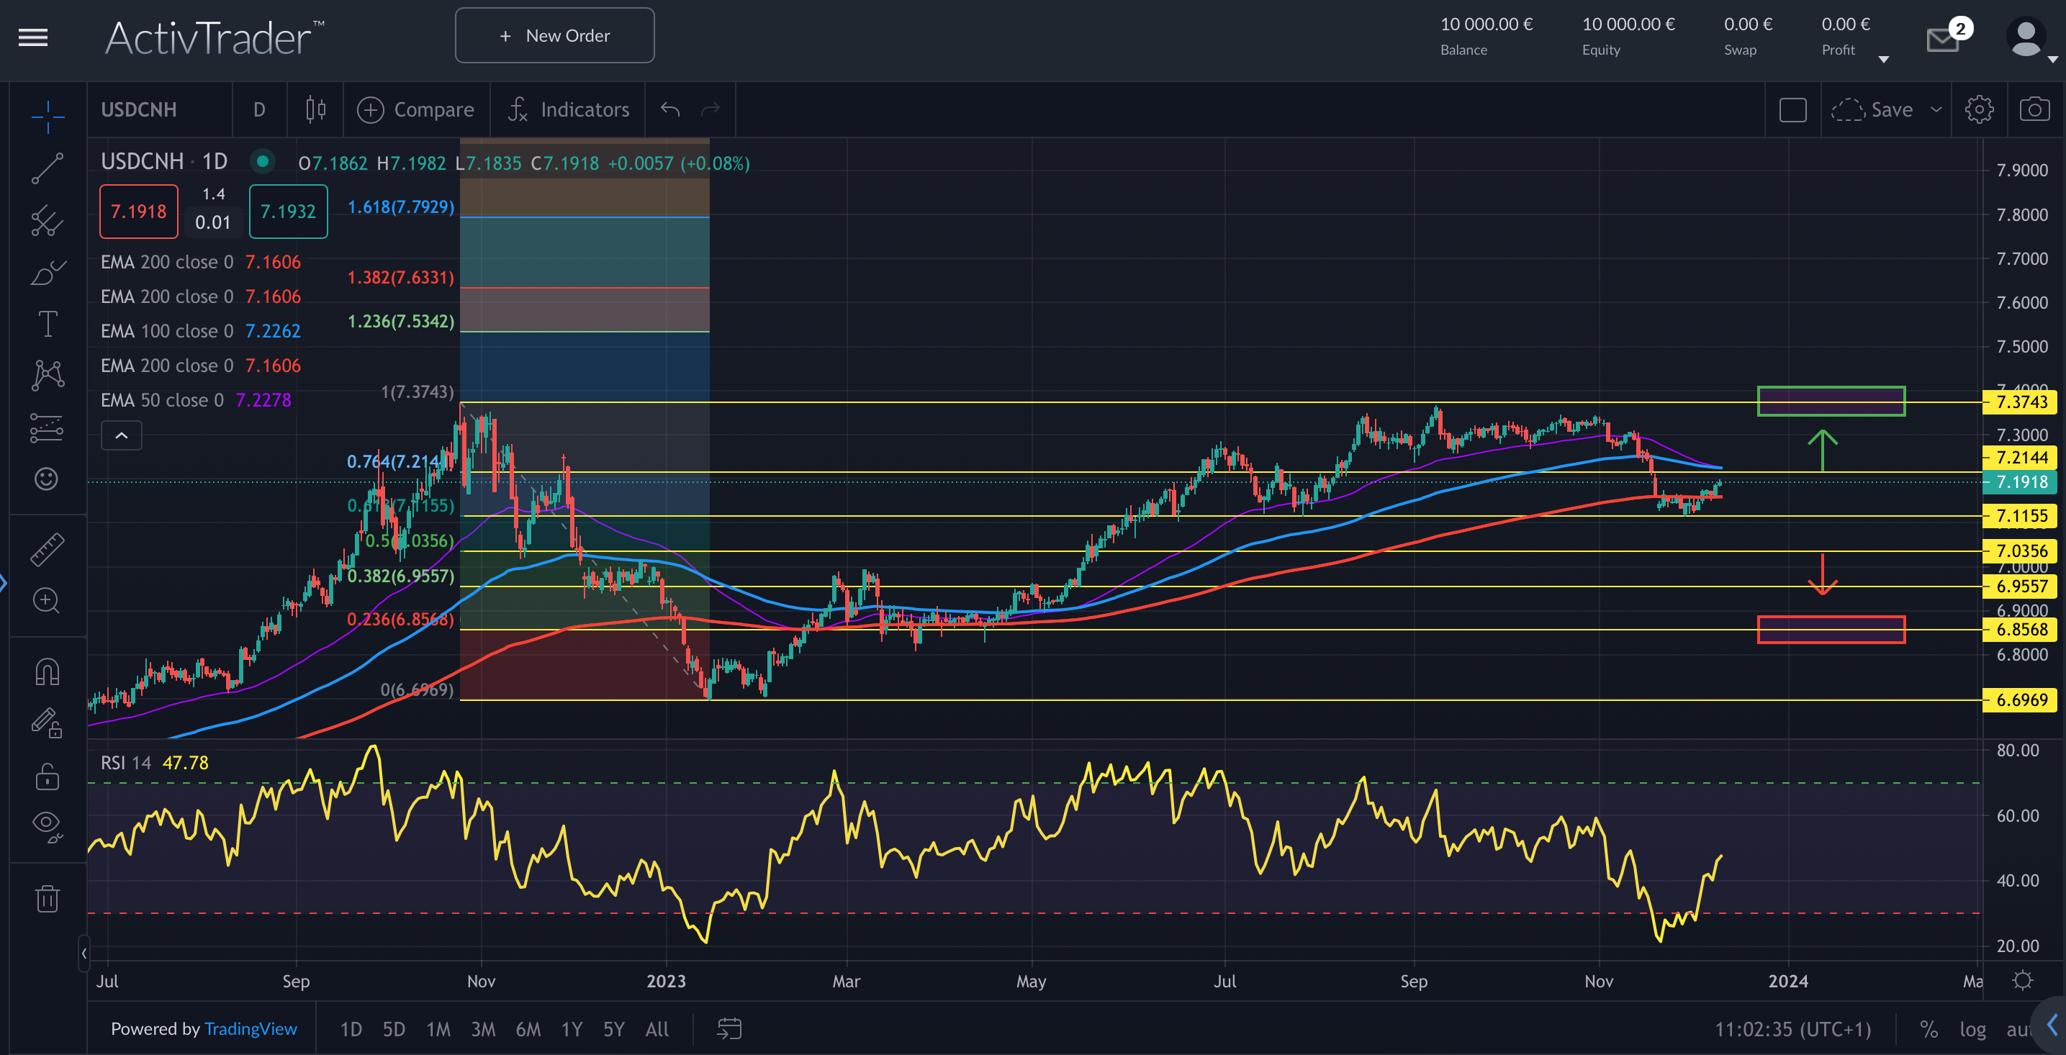The height and width of the screenshot is (1055, 2066).
Task: Open the XABCD pattern tool
Action: 47,374
